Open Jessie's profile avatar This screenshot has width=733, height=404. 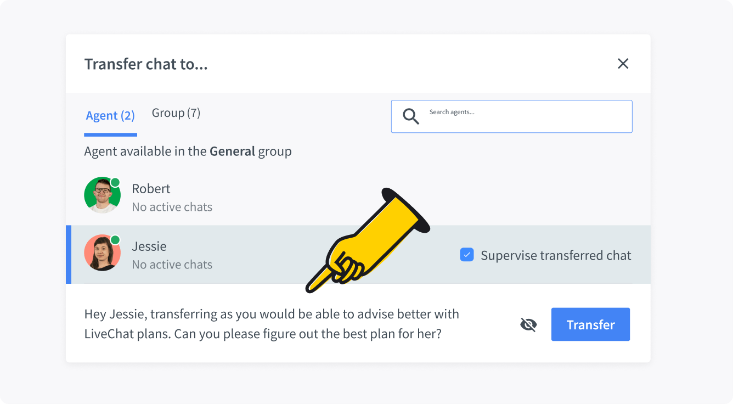point(102,253)
